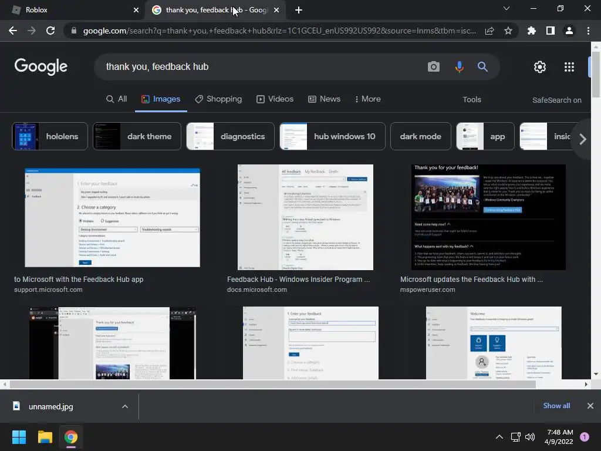Open network status icon in tray
The image size is (601, 451).
[515, 436]
